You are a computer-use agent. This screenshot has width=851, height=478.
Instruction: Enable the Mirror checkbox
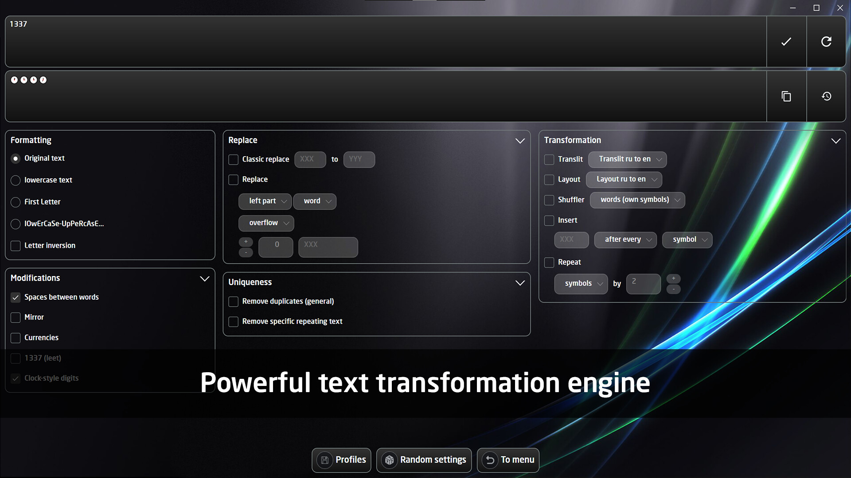click(x=16, y=317)
